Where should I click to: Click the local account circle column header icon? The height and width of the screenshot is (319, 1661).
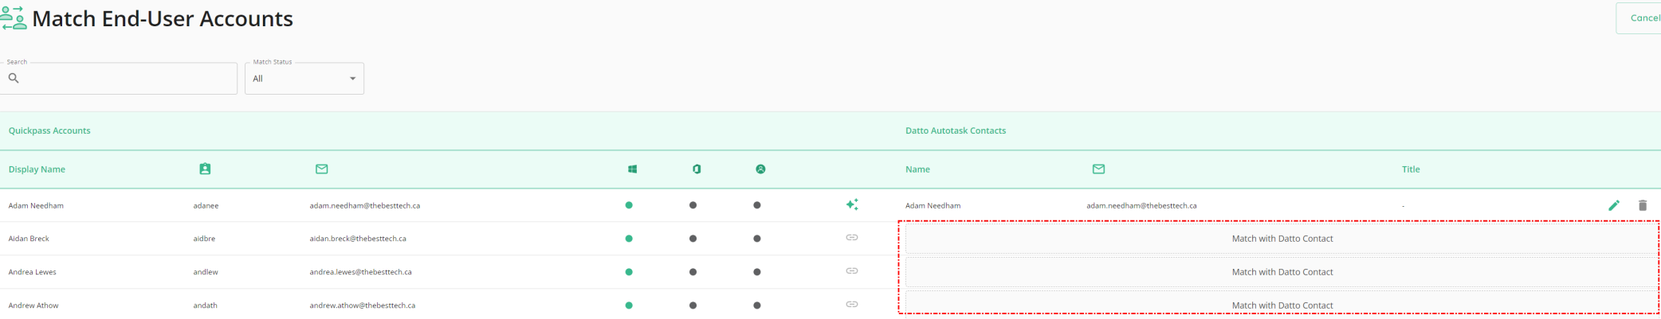pos(760,169)
